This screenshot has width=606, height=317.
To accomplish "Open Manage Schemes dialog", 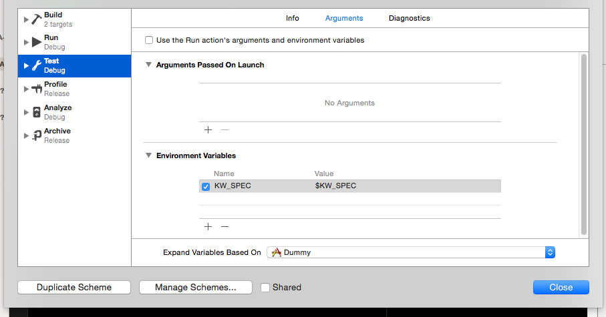I will (195, 288).
